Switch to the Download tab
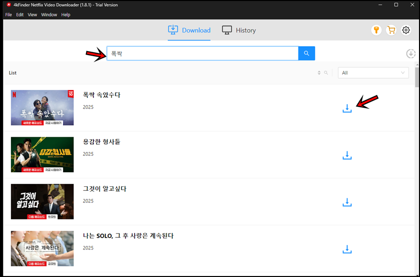The width and height of the screenshot is (420, 277). (189, 30)
